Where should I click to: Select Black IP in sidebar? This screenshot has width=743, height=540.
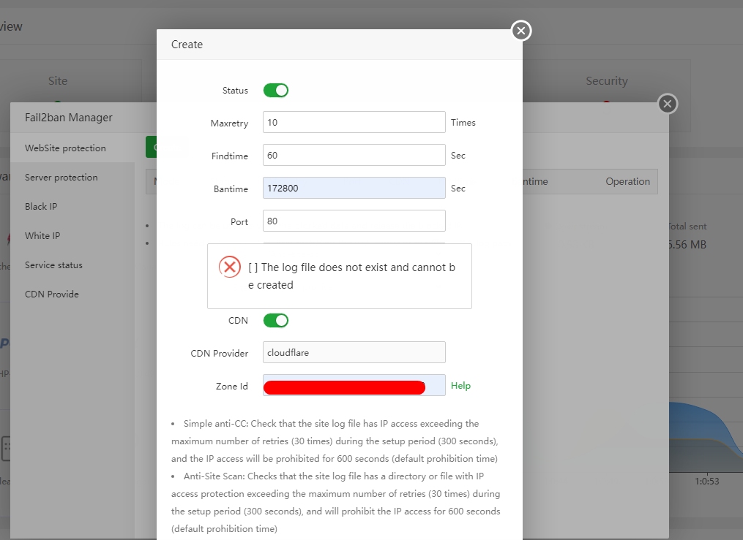(41, 206)
